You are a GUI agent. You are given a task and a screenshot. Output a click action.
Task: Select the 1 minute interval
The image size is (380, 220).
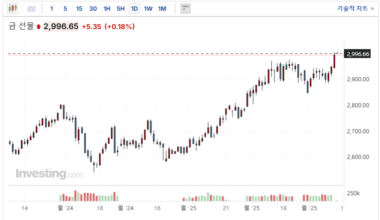coord(52,9)
